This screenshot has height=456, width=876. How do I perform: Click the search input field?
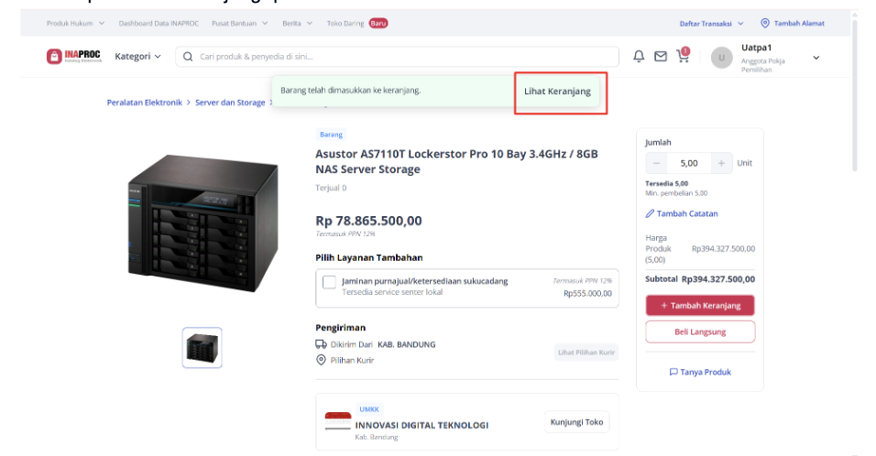(x=397, y=57)
